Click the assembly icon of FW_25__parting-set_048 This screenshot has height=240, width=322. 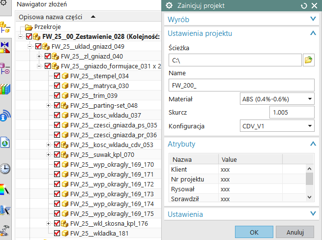[65, 105]
